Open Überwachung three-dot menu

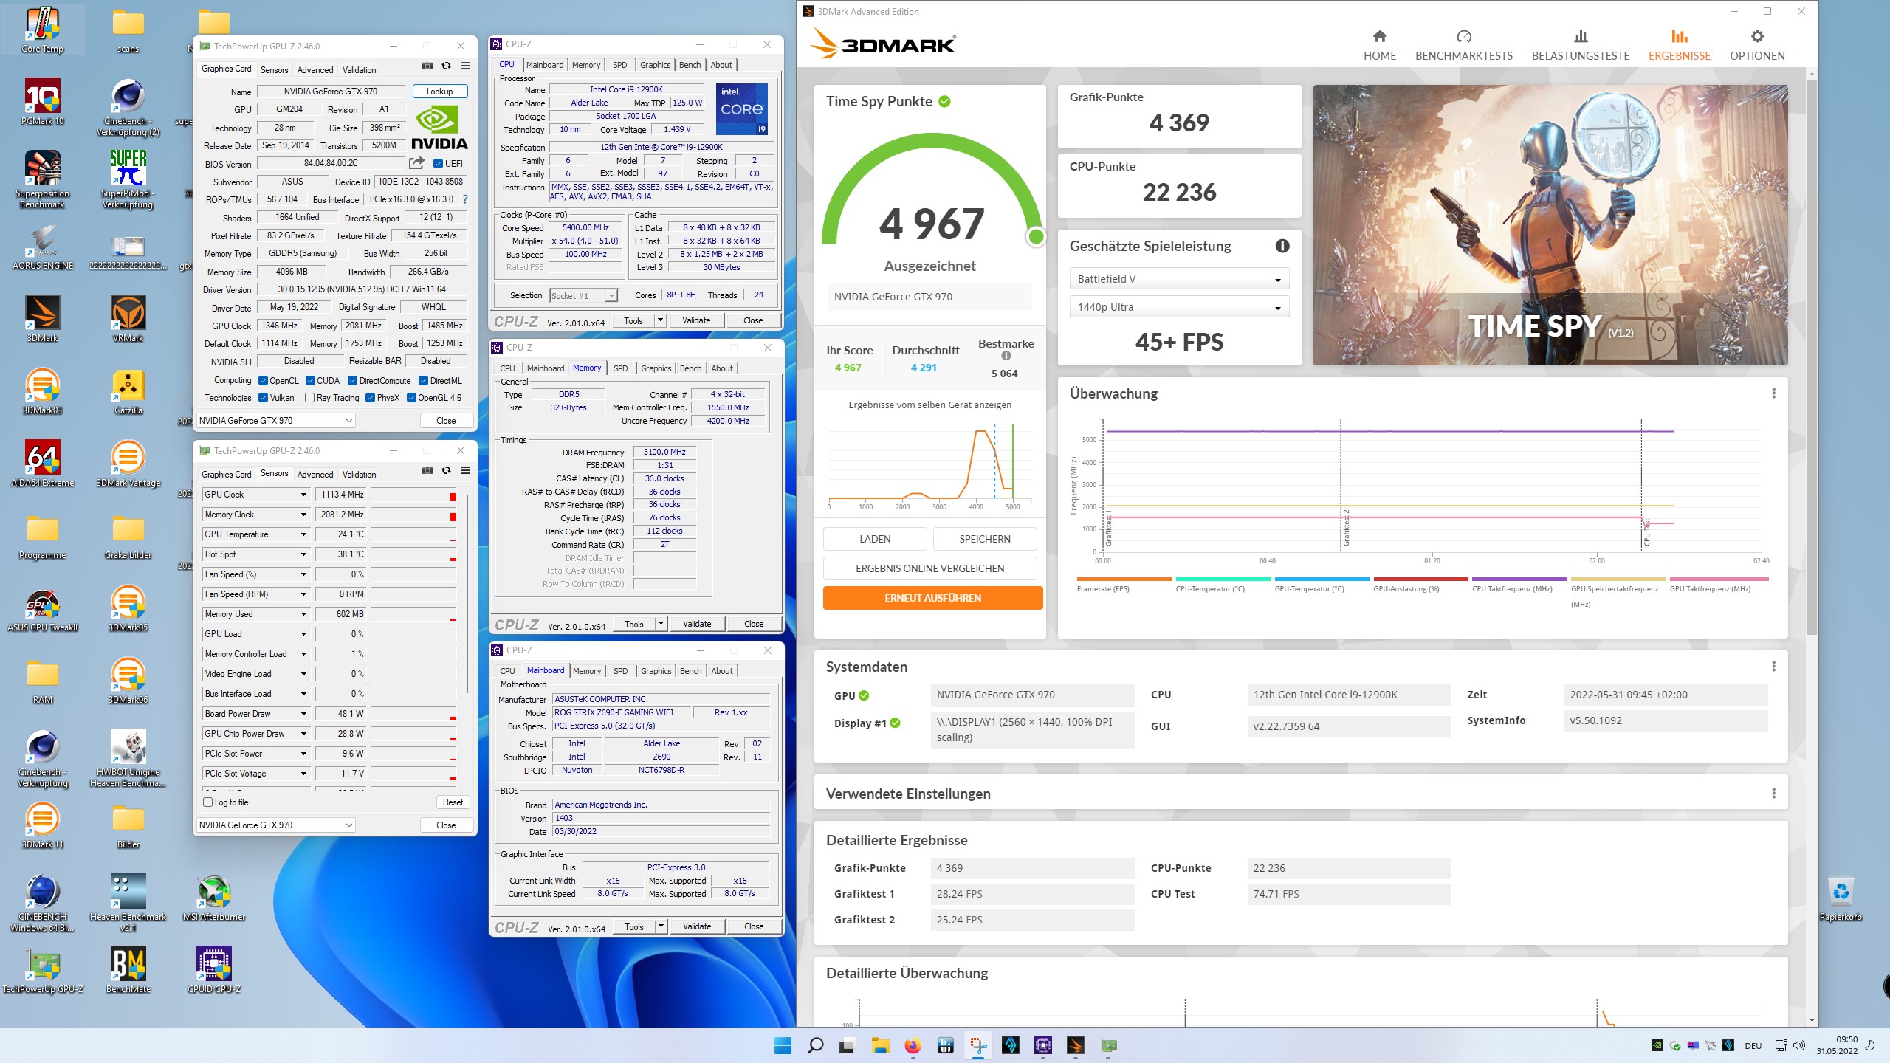coord(1773,393)
